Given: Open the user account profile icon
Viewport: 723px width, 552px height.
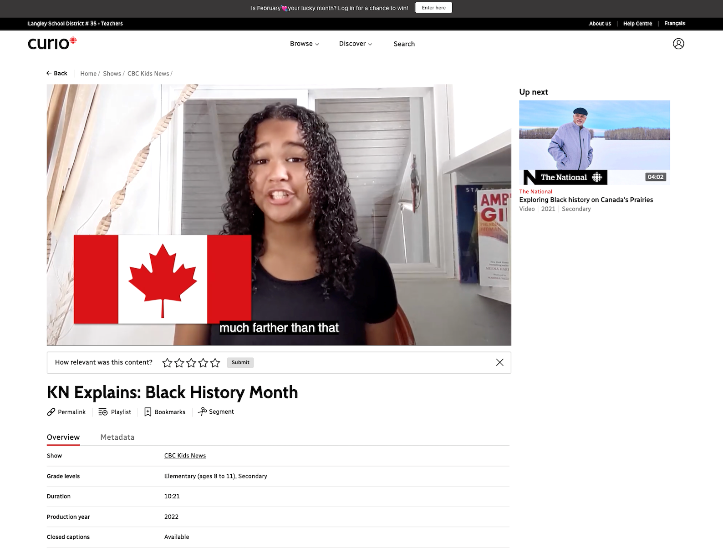Looking at the screenshot, I should pyautogui.click(x=678, y=44).
